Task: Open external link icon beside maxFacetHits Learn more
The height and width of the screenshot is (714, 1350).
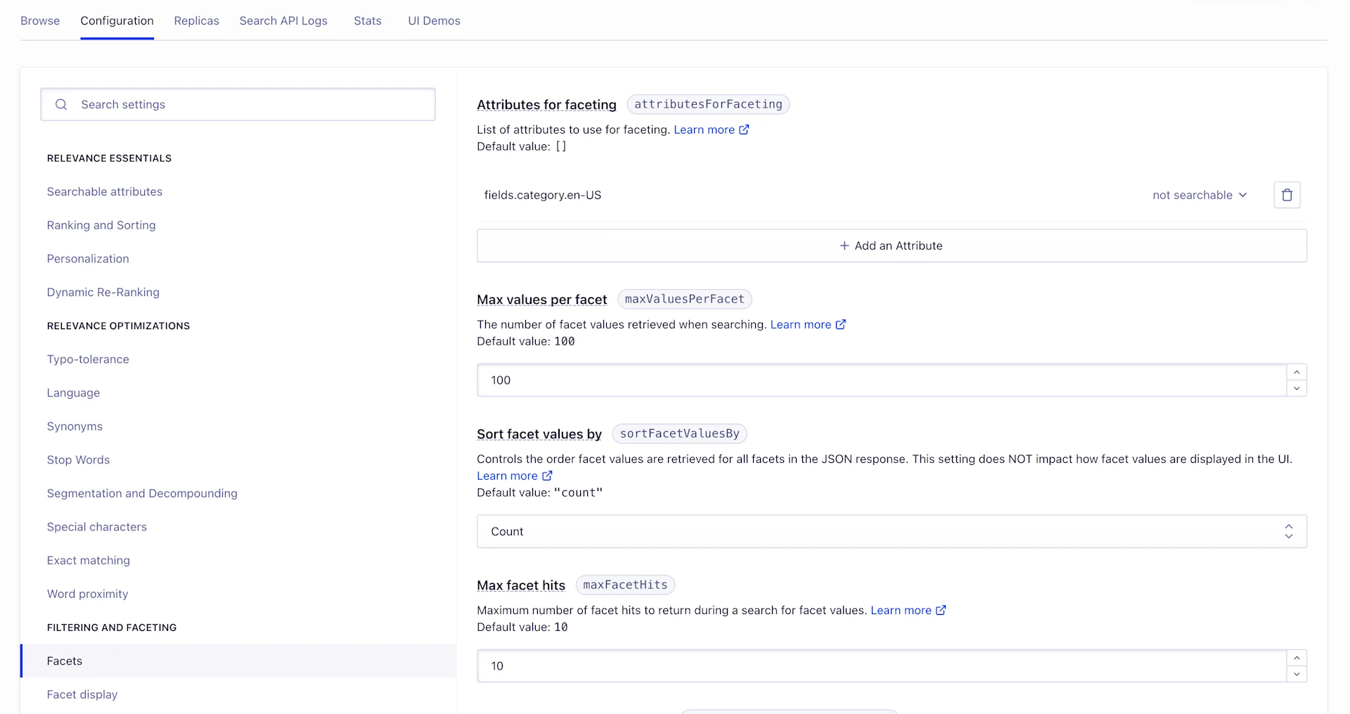Action: 941,610
